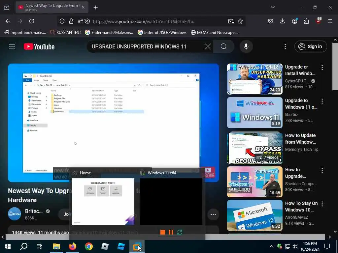This screenshot has width=338, height=253.
Task: Click the autoplay blocked icon in address bar
Action: [87, 21]
